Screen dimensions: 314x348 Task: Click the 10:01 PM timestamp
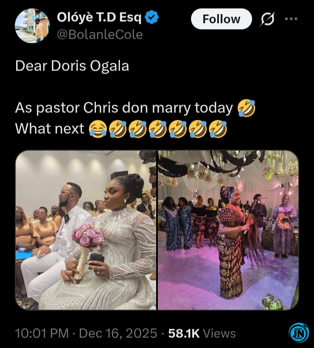(42, 334)
